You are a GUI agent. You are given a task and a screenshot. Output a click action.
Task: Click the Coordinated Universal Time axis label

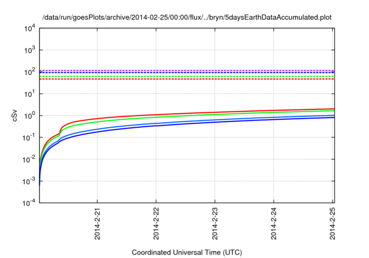click(187, 252)
